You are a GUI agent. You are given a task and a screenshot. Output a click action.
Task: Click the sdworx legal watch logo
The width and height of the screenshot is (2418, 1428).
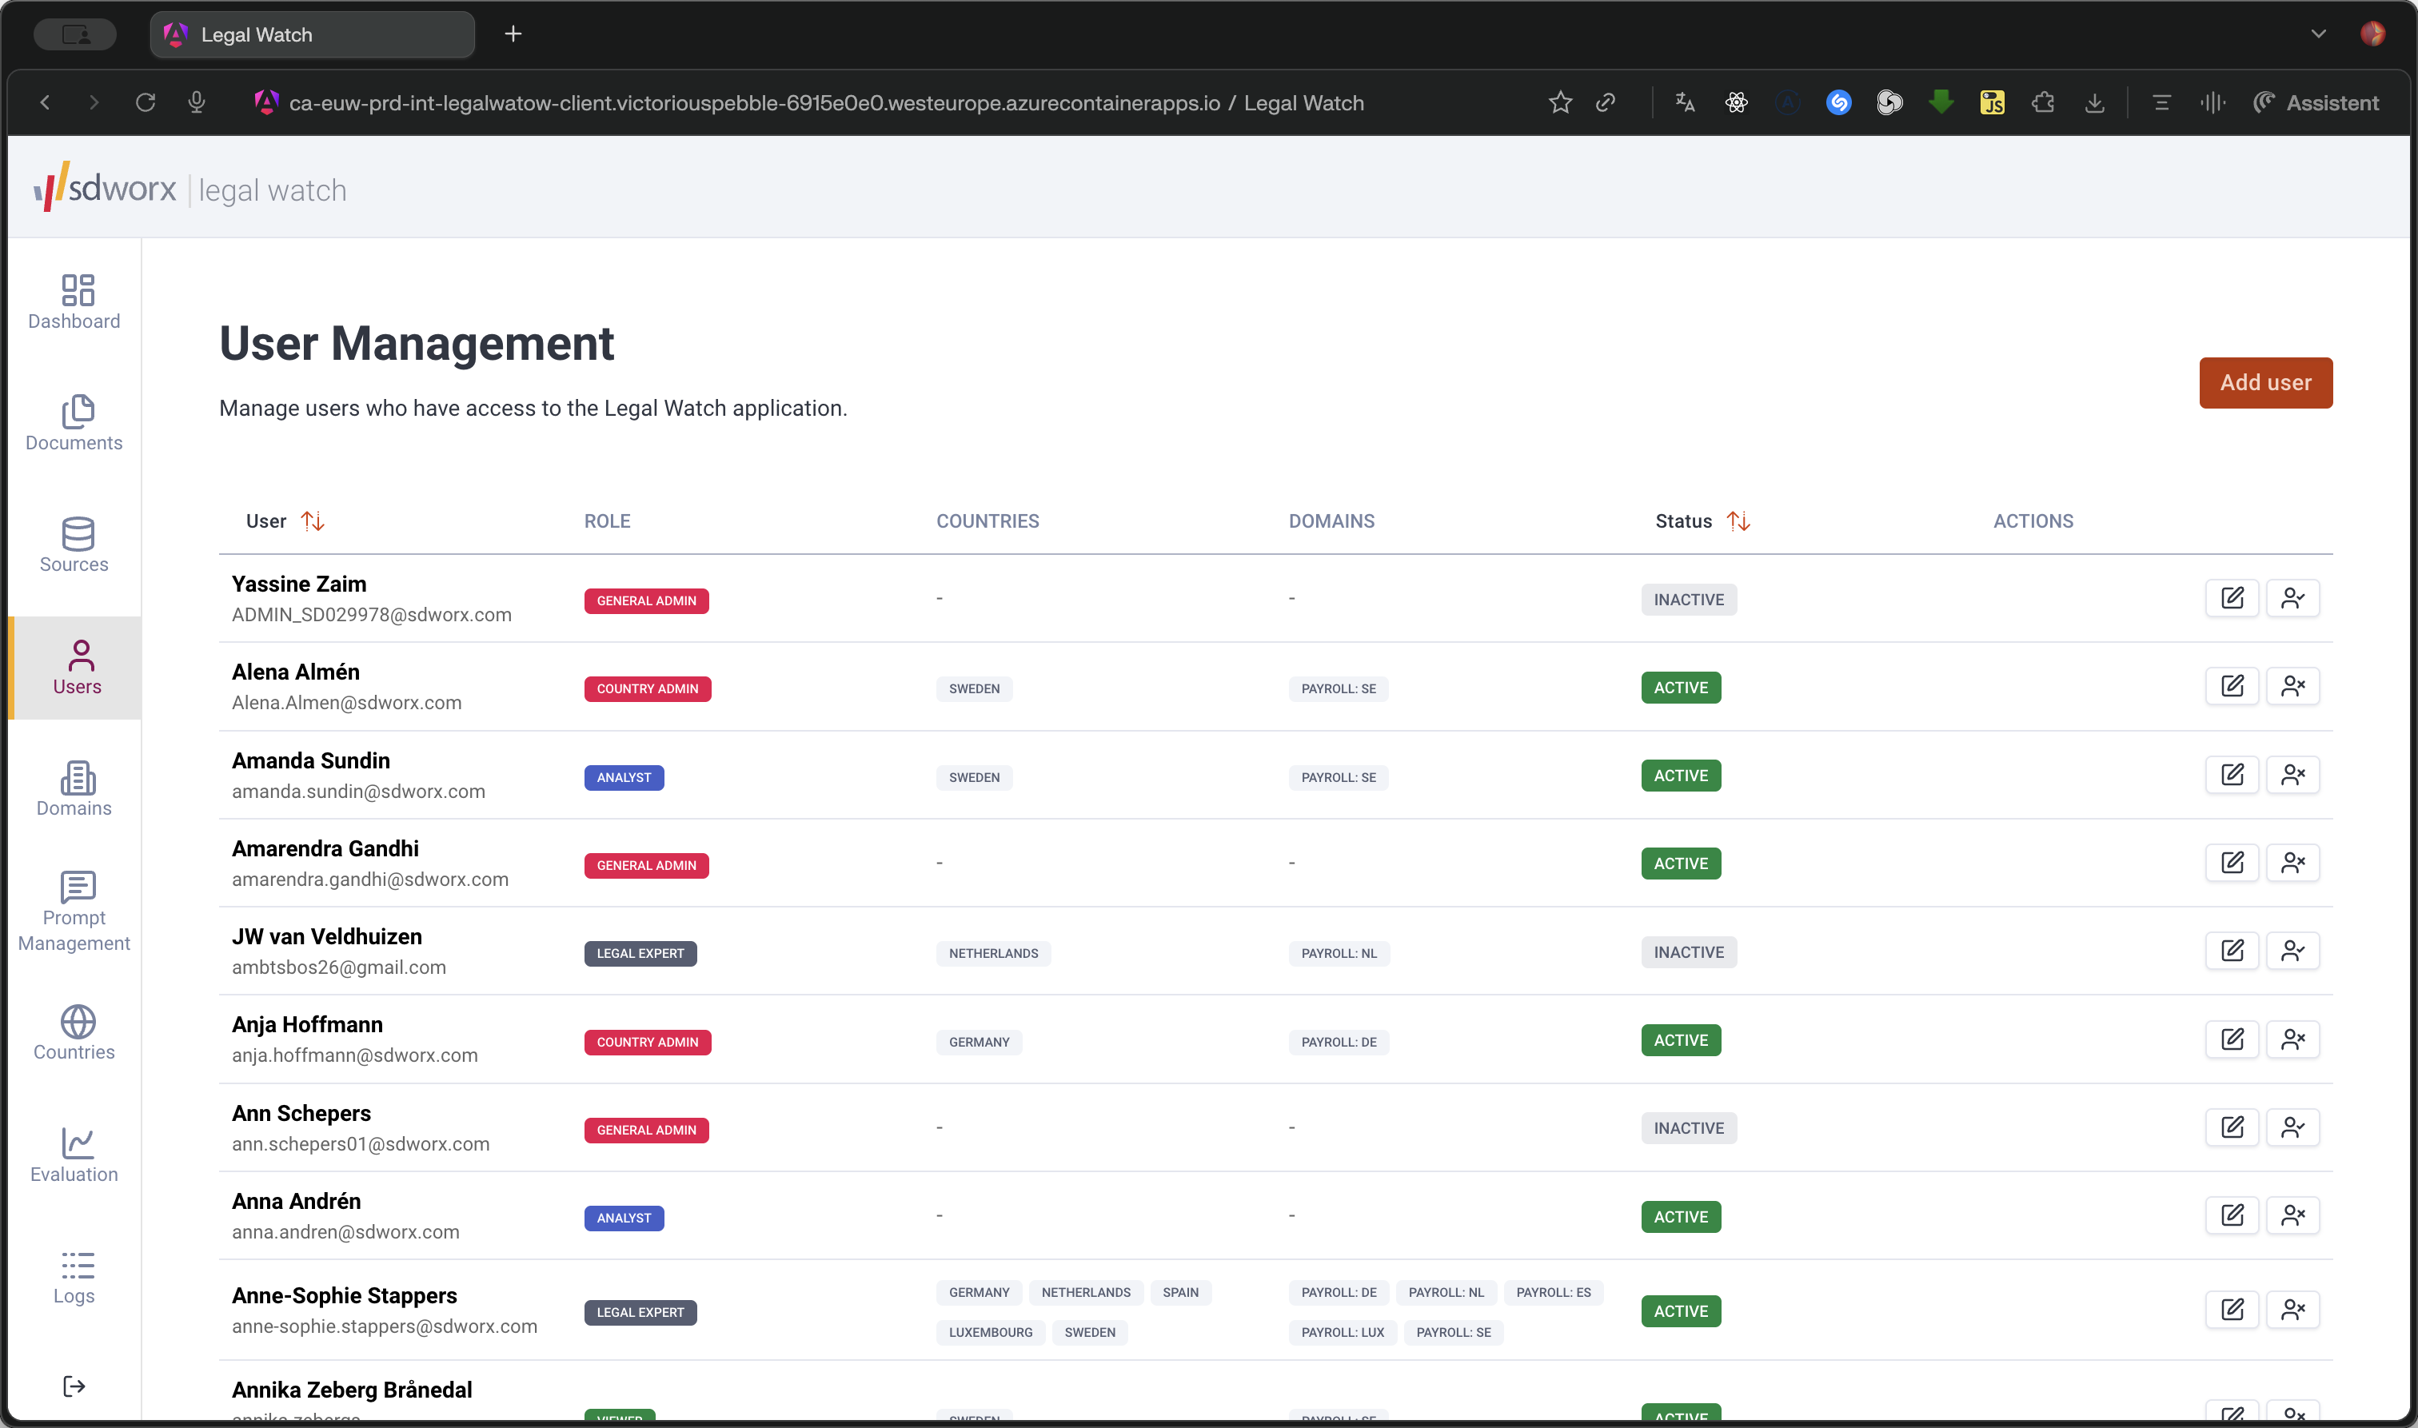click(x=190, y=186)
